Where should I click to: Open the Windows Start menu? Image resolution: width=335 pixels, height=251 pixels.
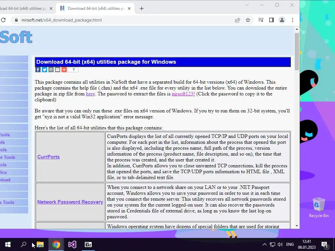(x=8, y=244)
